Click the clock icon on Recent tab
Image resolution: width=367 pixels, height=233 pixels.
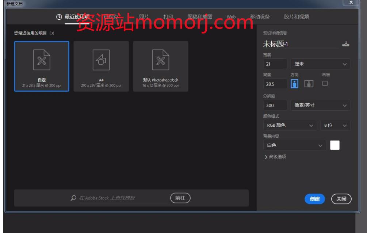click(x=59, y=17)
